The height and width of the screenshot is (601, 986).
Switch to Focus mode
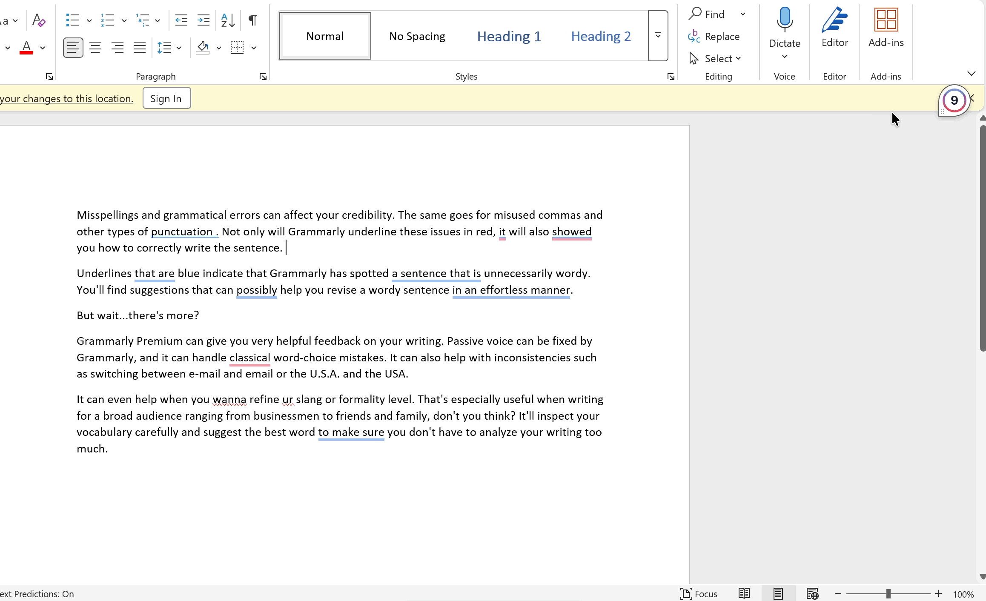699,594
